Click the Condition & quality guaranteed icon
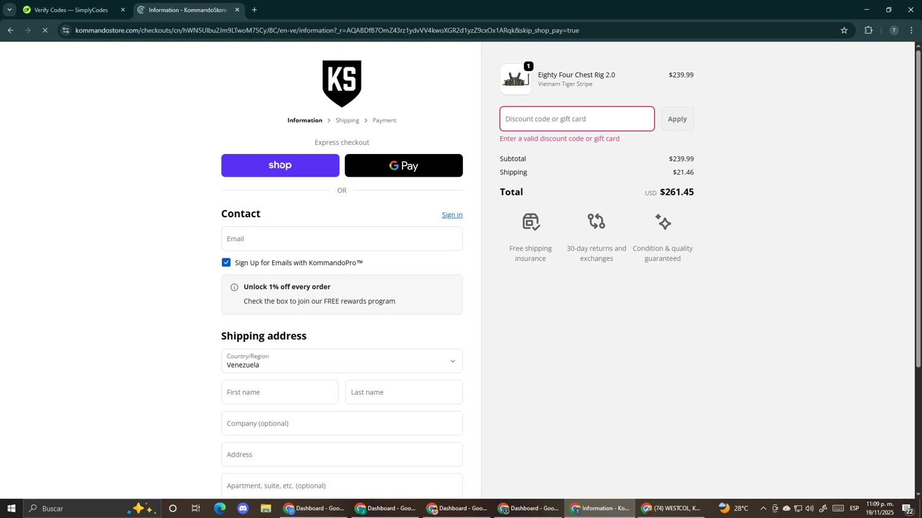Viewport: 922px width, 518px height. (663, 222)
